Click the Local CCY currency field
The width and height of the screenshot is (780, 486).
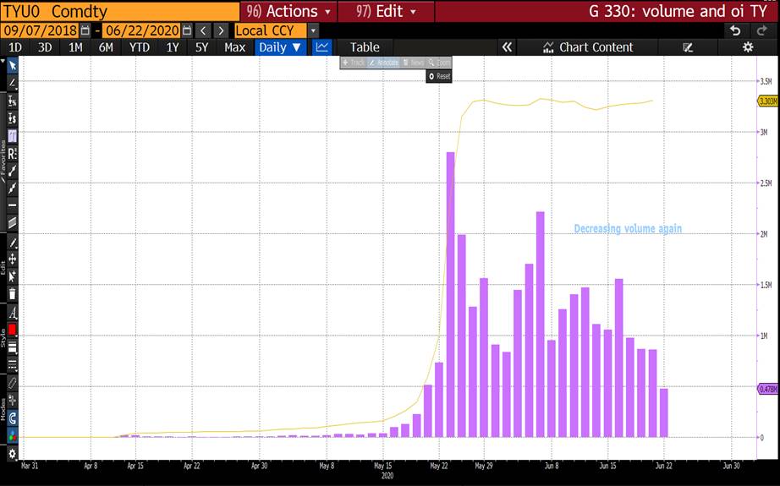point(270,30)
